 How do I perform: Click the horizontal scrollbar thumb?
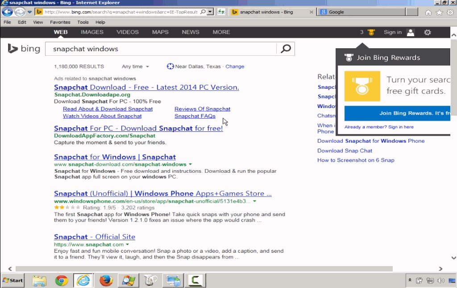coord(204,268)
